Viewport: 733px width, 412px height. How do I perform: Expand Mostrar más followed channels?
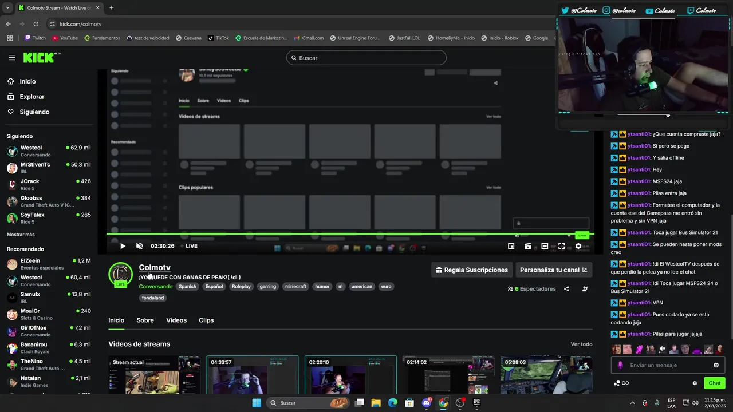click(21, 235)
